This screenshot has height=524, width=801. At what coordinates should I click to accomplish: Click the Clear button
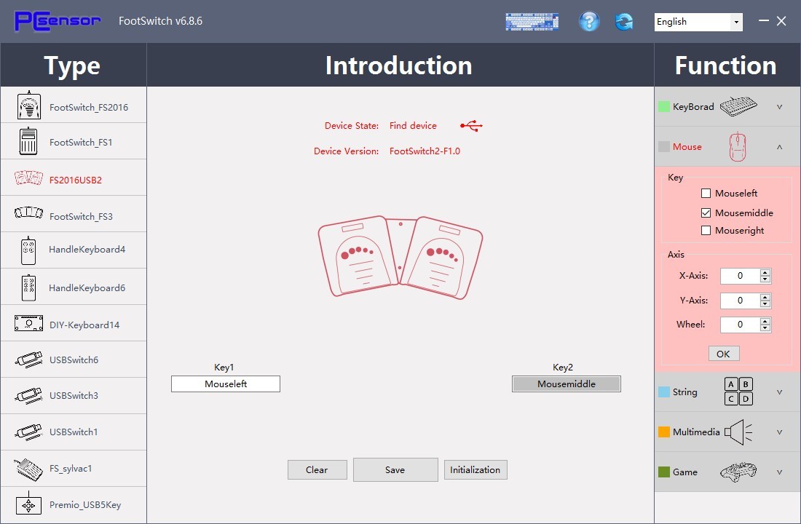pyautogui.click(x=317, y=470)
